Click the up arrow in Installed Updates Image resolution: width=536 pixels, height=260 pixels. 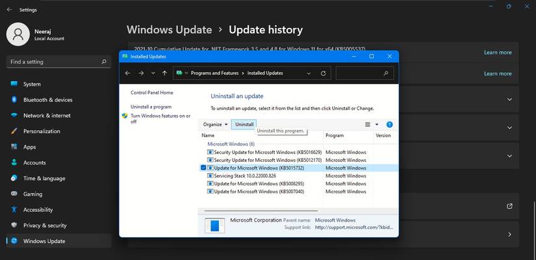(164, 73)
